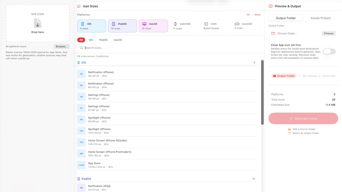The height and width of the screenshot is (192, 342).
Task: Click the red Output Folder badge
Action: point(284,76)
